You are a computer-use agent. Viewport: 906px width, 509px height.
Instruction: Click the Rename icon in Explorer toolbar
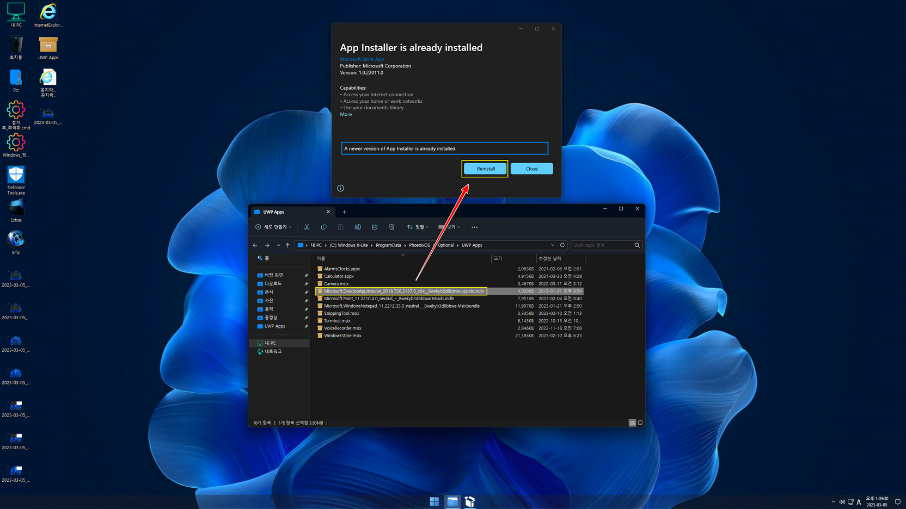[x=358, y=227]
